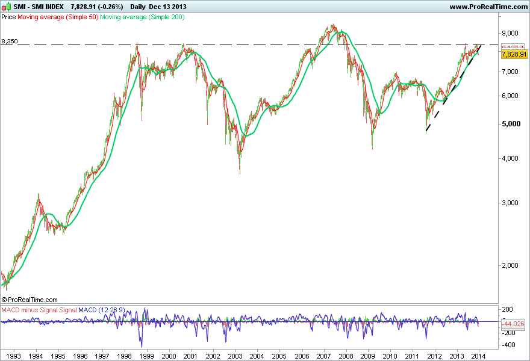Click the 2009 year label on the time axis
Viewport: 530px width, 361px height.
coord(368,356)
